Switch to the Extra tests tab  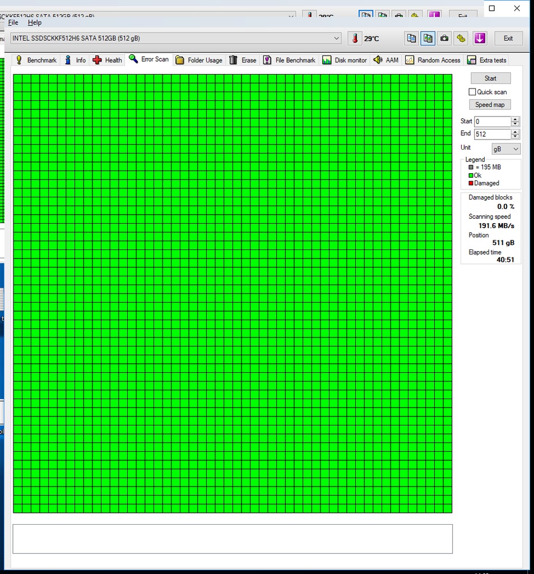[487, 60]
